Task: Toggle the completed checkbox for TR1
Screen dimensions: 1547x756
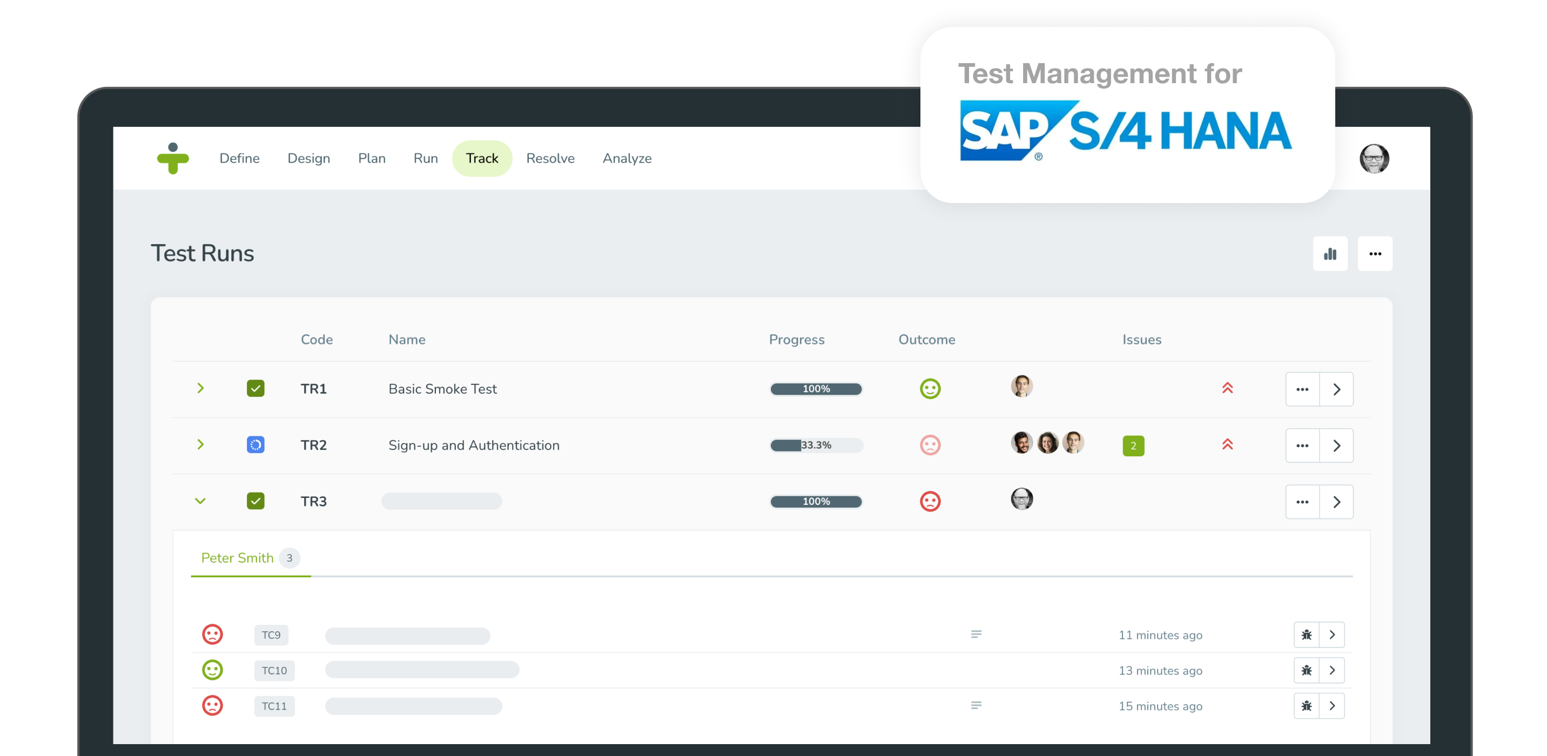Action: pyautogui.click(x=255, y=389)
